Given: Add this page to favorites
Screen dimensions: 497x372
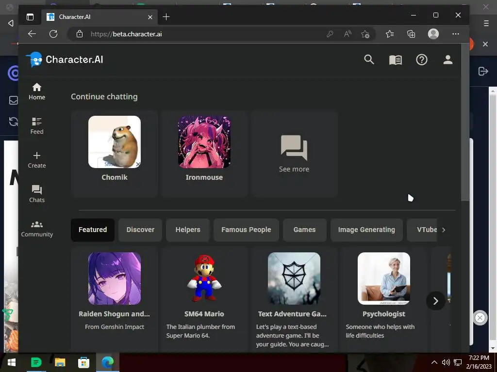Looking at the screenshot, I should (365, 34).
